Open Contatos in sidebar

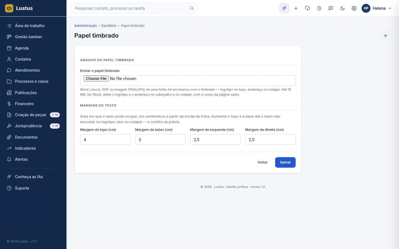pos(33,59)
